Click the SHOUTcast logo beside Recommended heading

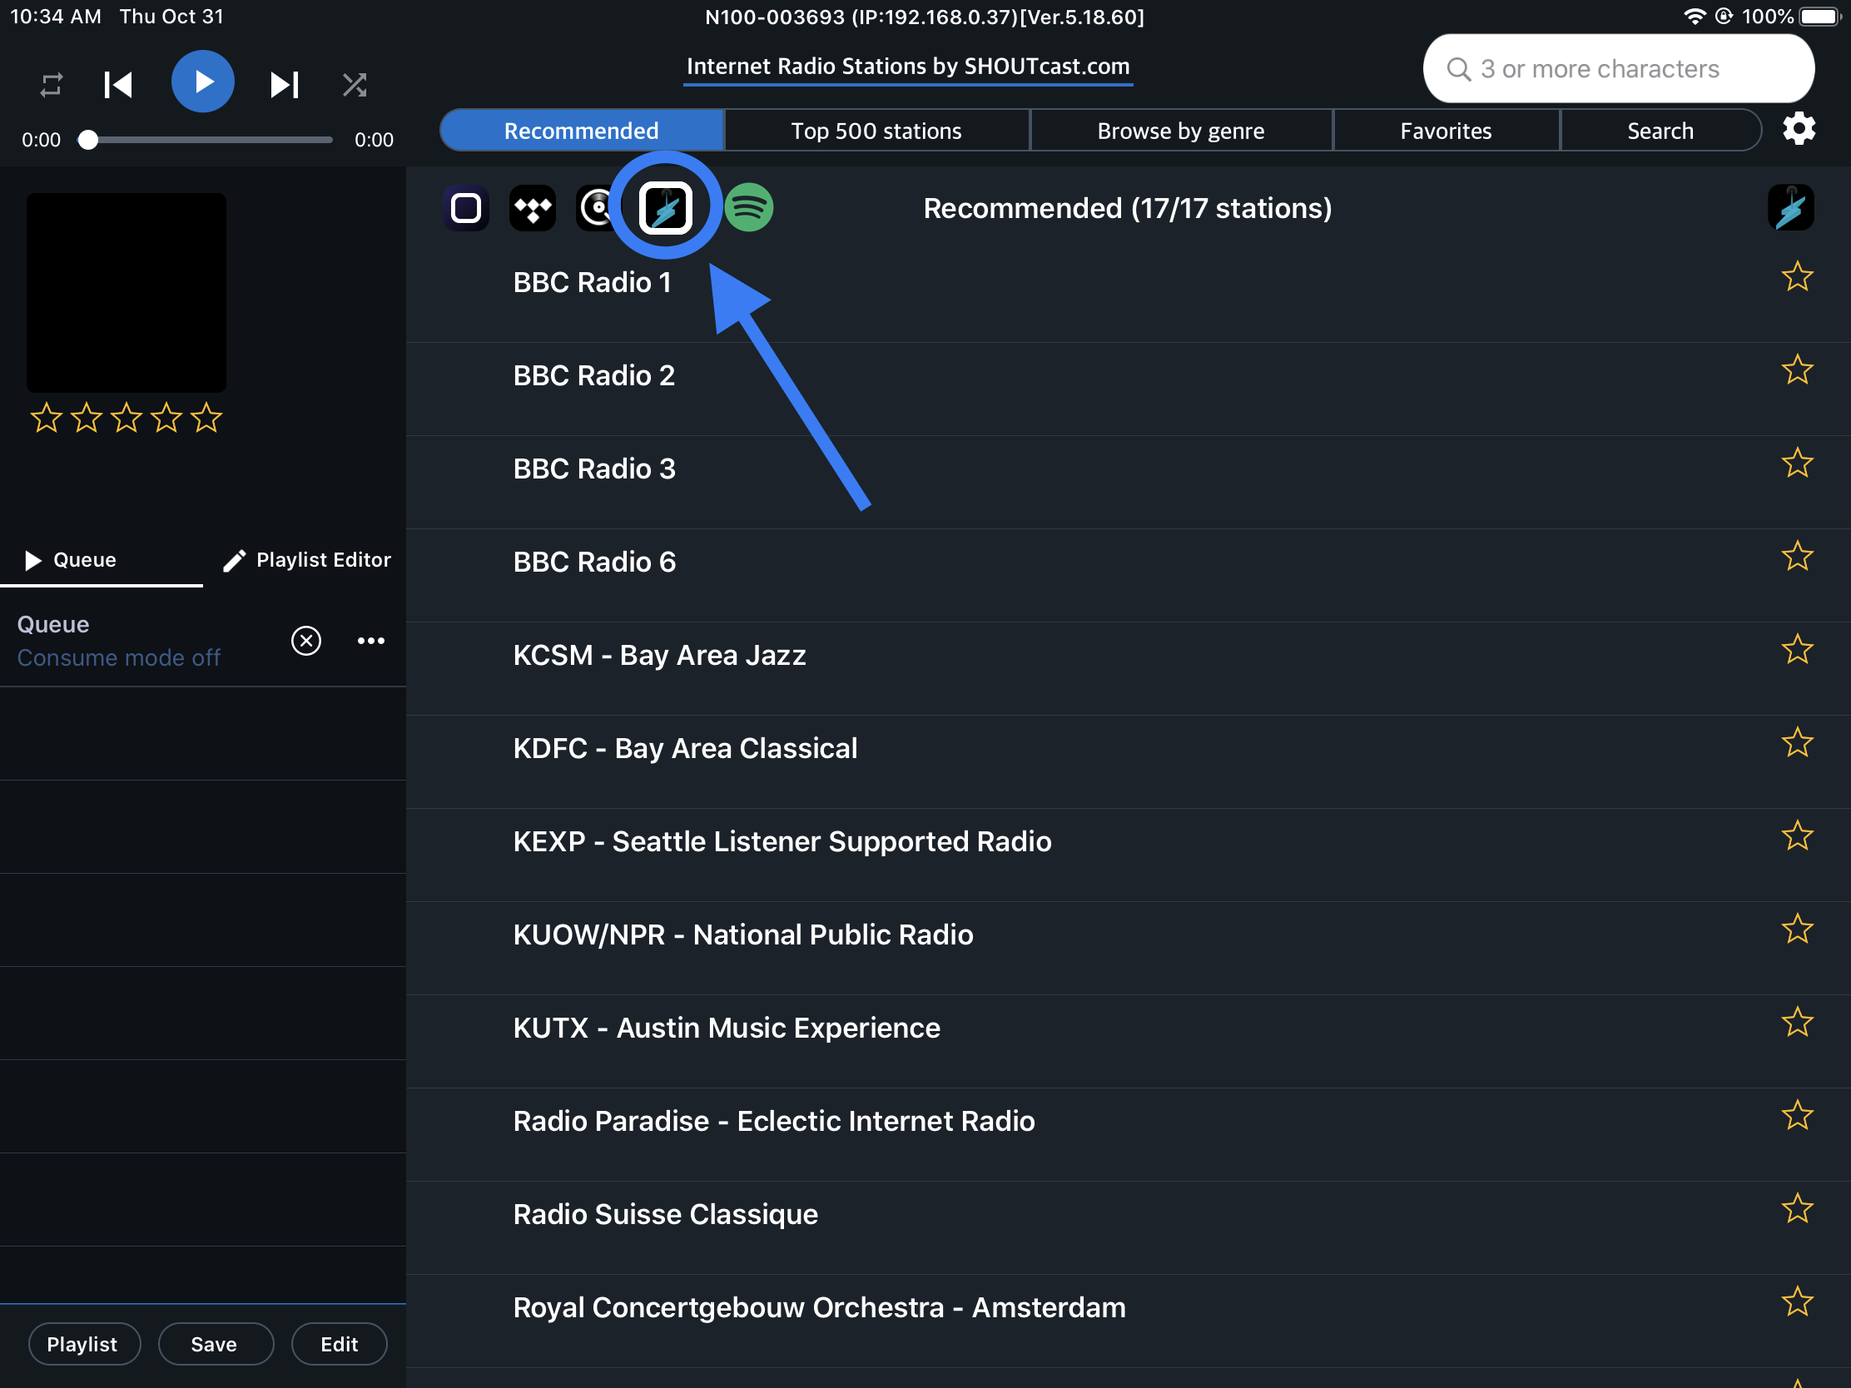pos(1791,207)
